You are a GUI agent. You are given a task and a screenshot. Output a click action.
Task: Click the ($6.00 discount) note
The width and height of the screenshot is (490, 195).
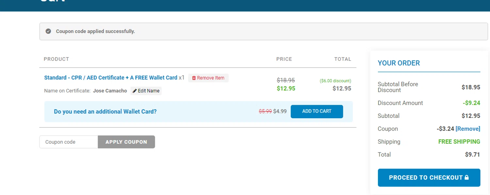tap(335, 81)
